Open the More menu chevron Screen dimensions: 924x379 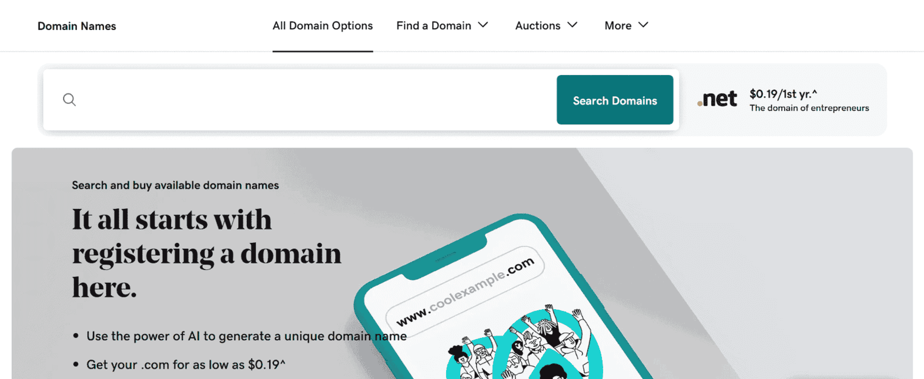click(x=643, y=25)
